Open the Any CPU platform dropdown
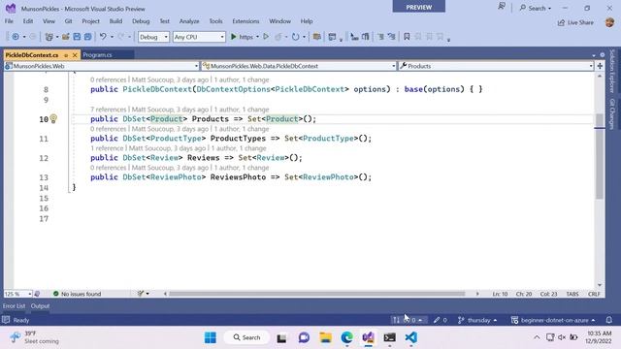This screenshot has height=349, width=621. click(199, 37)
